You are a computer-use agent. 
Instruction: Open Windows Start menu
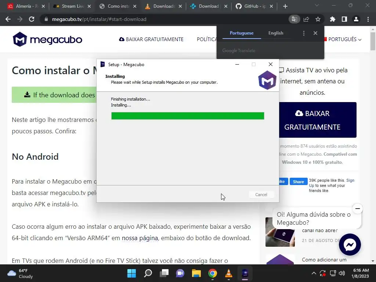(x=131, y=273)
